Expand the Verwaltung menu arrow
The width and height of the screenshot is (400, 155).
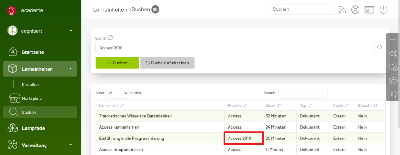pyautogui.click(x=71, y=145)
